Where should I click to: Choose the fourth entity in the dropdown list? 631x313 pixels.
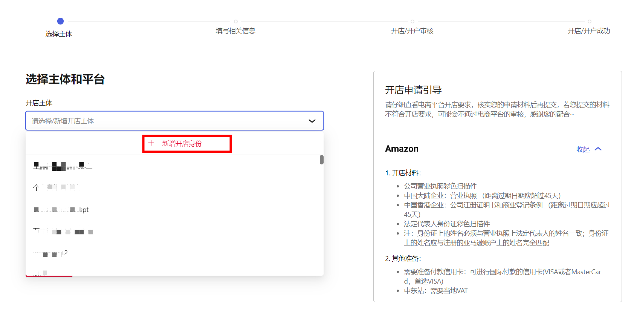[63, 231]
